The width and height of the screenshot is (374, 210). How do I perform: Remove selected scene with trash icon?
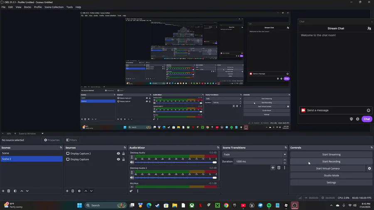click(x=9, y=191)
